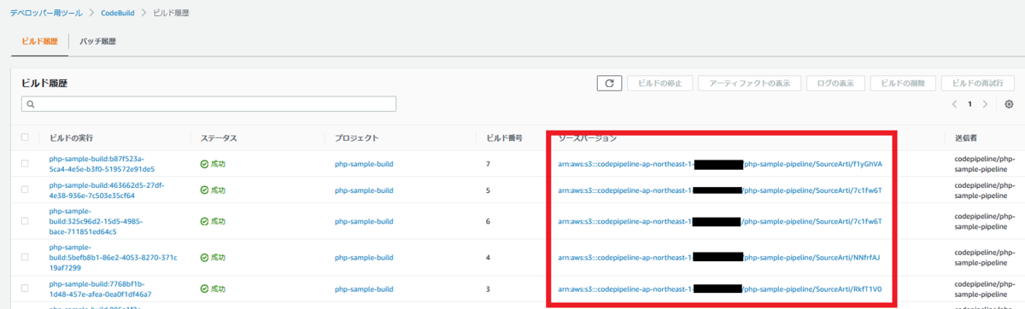
Task: Click the ステータス column header
Action: click(x=219, y=137)
